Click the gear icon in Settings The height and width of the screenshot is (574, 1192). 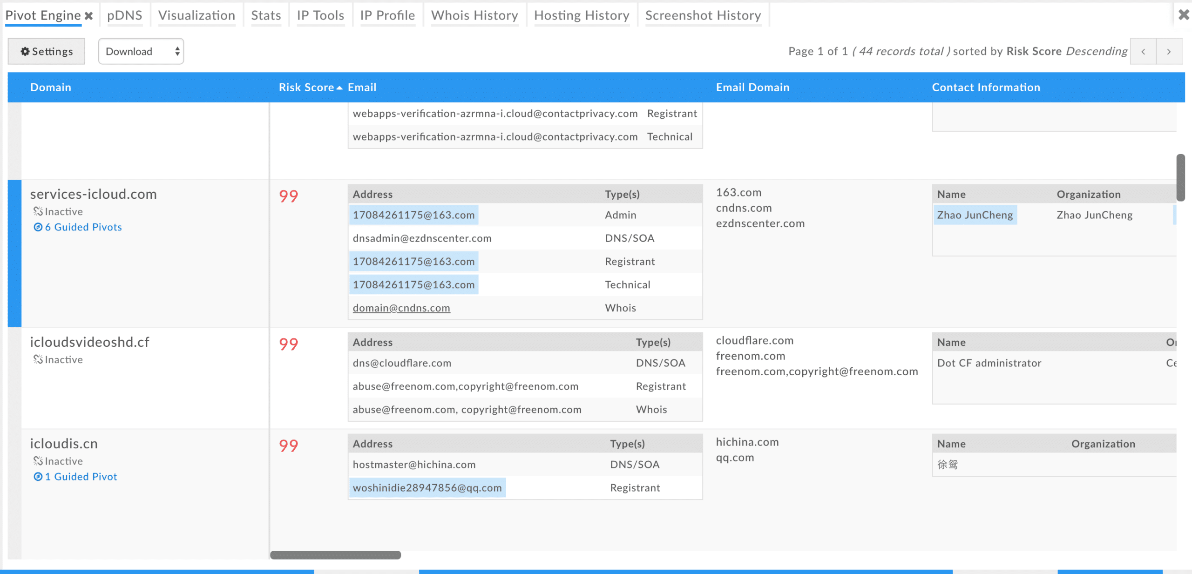click(25, 52)
